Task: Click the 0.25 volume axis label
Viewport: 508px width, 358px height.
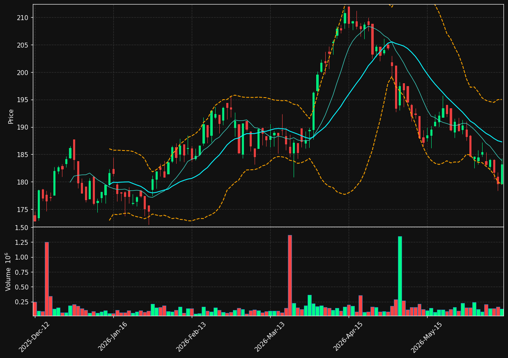Action: pos(21,301)
